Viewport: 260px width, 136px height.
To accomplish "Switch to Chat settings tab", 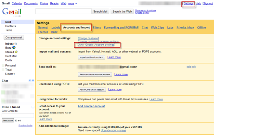I will [x=145, y=28].
